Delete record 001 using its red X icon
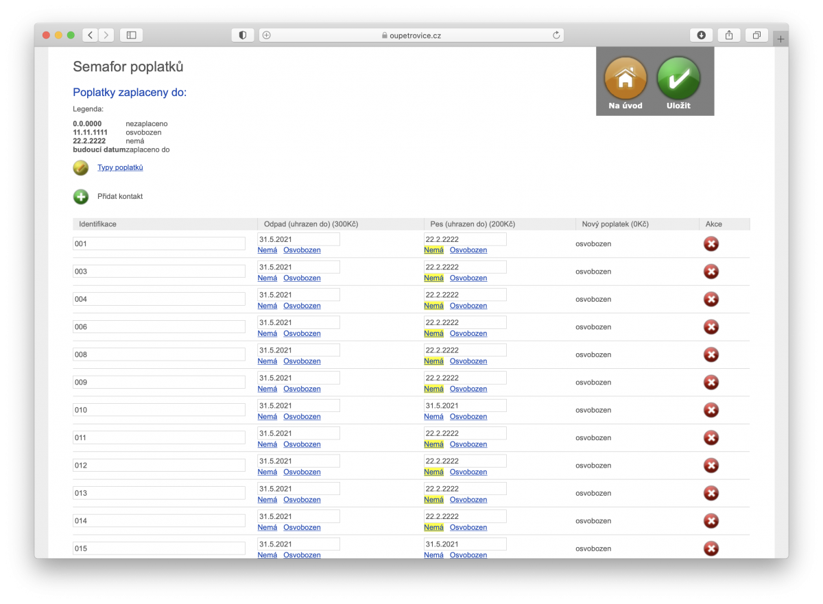 tap(711, 243)
